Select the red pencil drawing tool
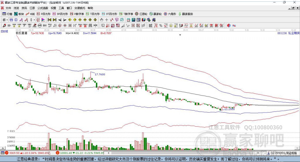Screen dimensions: 300x162 [x=4, y=25]
